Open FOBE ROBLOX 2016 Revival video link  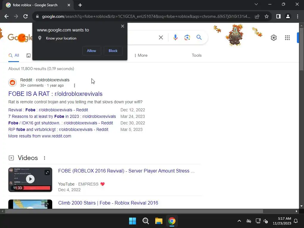[x=126, y=171]
